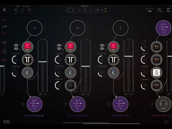This screenshot has height=129, width=172.
Task: Open R effect in the black-pad channel
Action: click(x=71, y=72)
